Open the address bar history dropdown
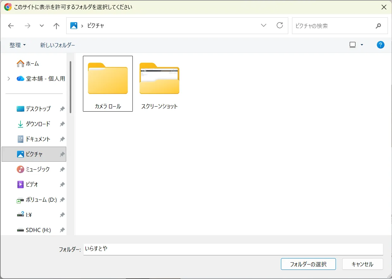Image resolution: width=392 pixels, height=279 pixels. pos(264,26)
